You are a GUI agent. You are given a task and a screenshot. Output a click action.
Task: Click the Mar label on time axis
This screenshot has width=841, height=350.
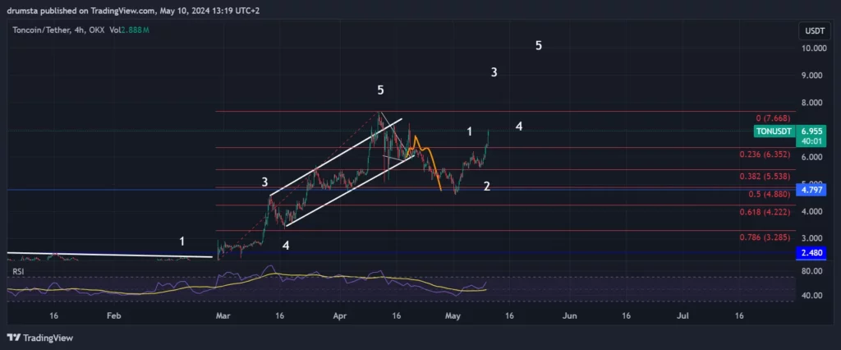(x=223, y=316)
